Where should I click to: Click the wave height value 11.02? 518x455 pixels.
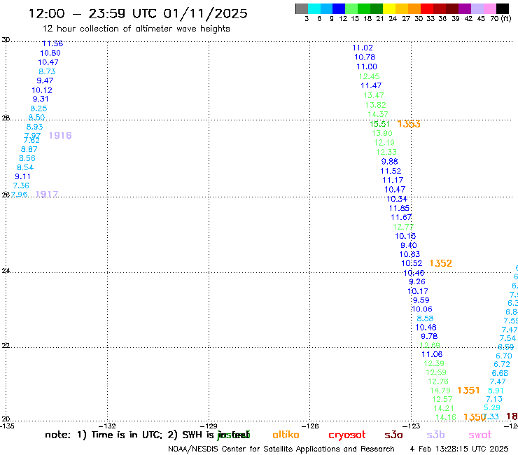point(363,48)
